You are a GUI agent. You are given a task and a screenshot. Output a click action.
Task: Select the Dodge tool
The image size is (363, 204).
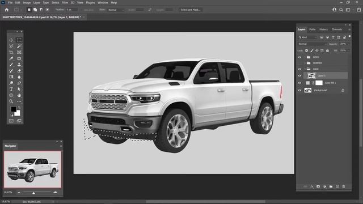coord(11,83)
